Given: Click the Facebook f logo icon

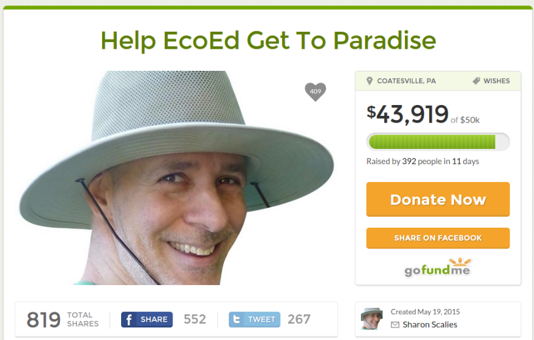Looking at the screenshot, I should coord(128,320).
